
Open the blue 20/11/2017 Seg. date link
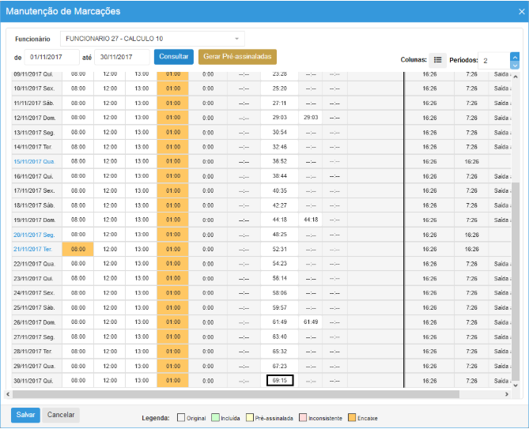[x=33, y=235]
